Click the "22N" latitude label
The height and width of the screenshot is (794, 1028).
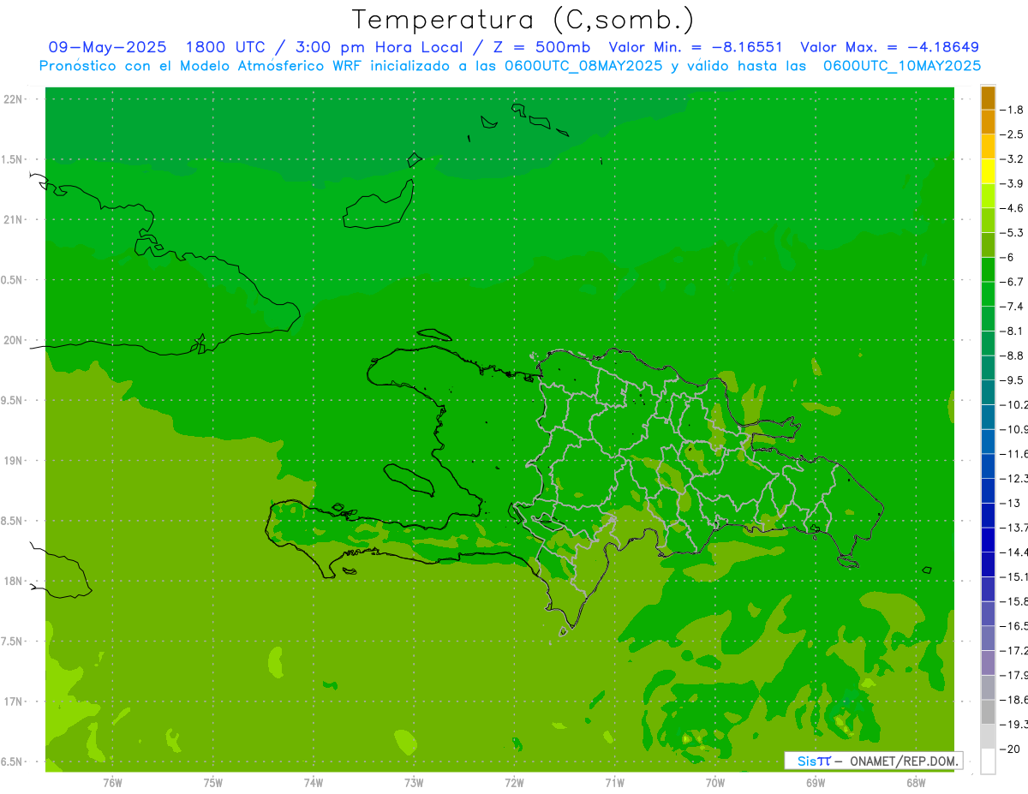tap(13, 99)
